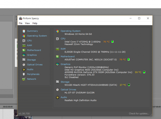The height and width of the screenshot is (119, 161).
Task: Open the View menu
Action: [27, 23]
